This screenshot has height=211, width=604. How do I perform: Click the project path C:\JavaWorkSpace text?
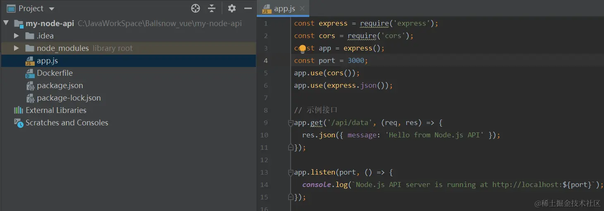(x=160, y=24)
